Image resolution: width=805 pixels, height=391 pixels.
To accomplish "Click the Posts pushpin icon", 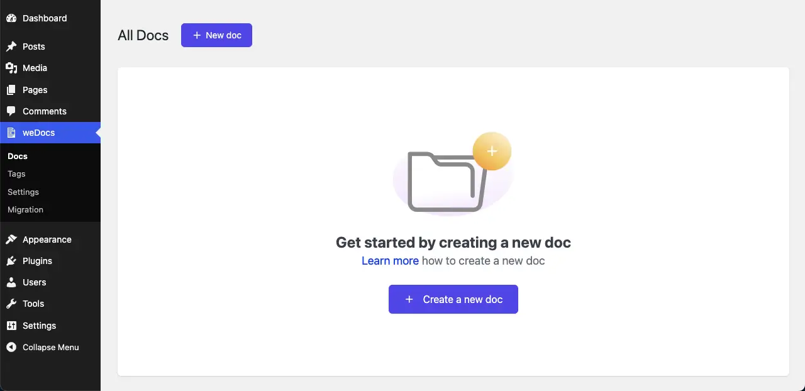I will point(11,47).
